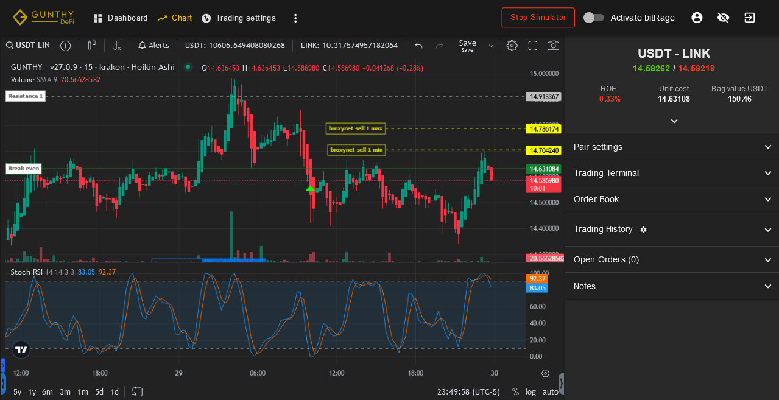Click the GUNTHY v27.0.9 chart title legend
This screenshot has width=779, height=400.
[x=93, y=68]
